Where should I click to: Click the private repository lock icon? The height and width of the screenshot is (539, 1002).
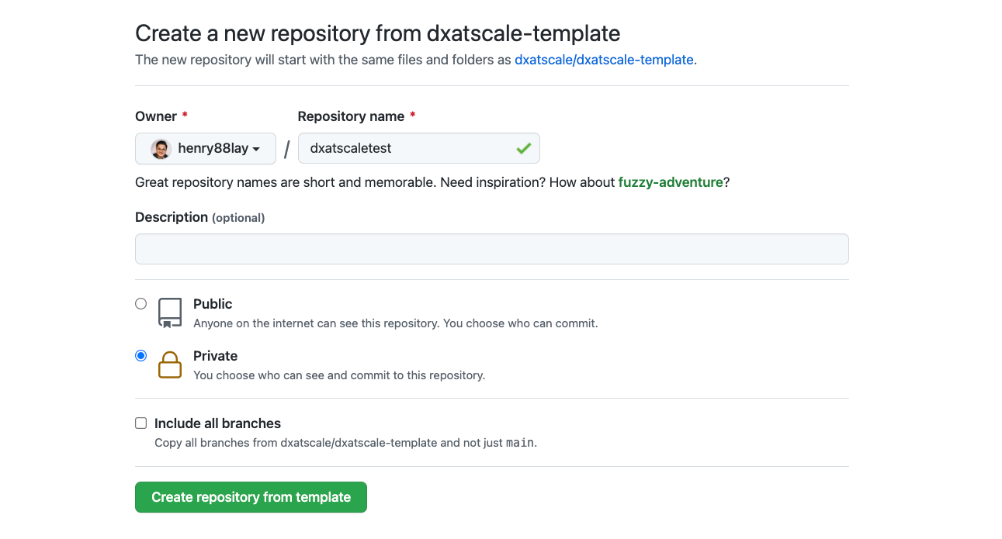(170, 365)
